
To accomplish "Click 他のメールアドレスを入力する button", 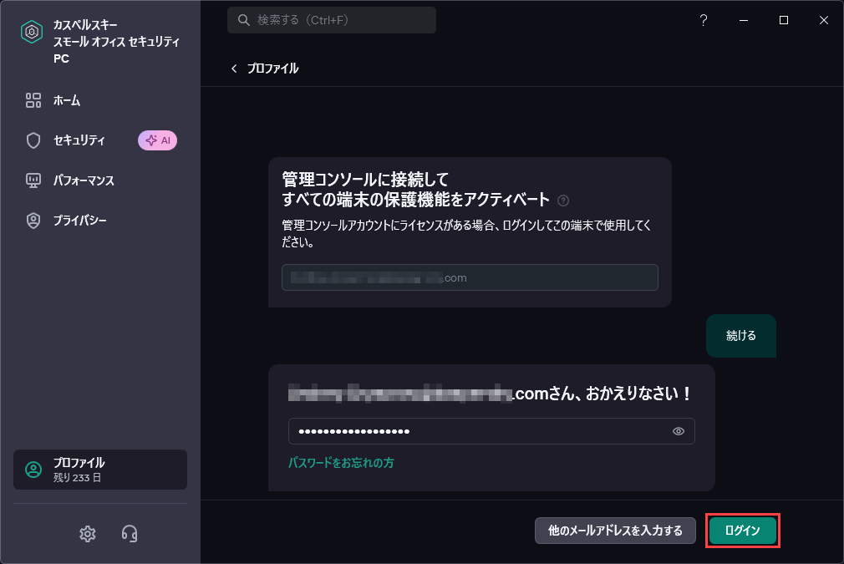I will [x=615, y=531].
